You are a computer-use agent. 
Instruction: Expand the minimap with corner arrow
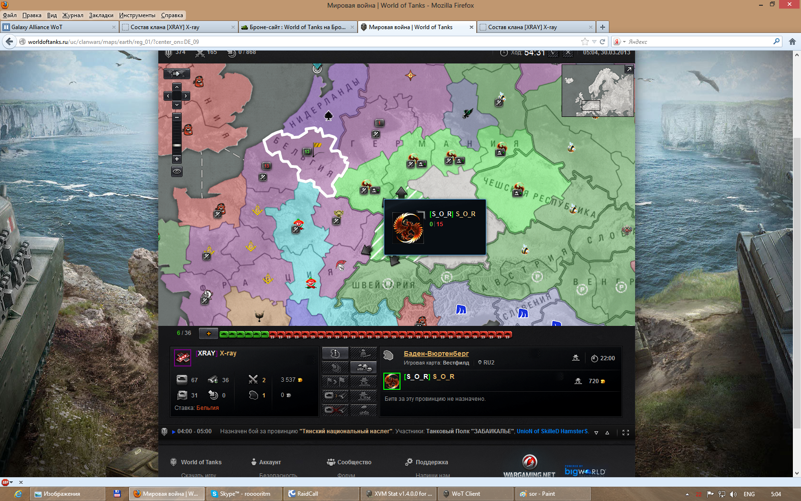(x=629, y=70)
